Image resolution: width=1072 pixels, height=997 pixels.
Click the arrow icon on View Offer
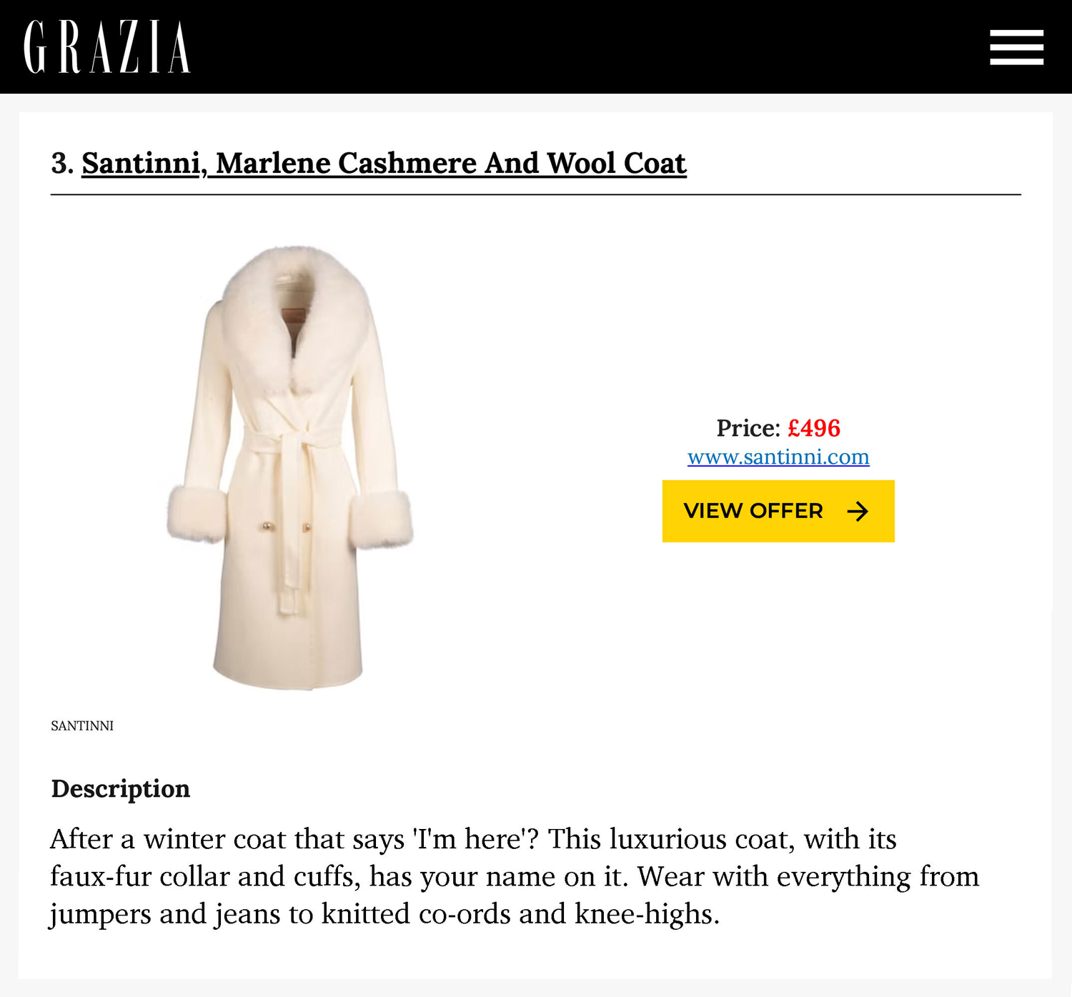[x=858, y=511]
